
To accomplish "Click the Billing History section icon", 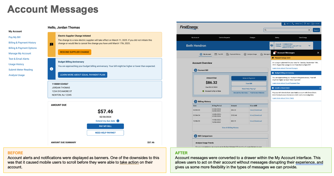I will pyautogui.click(x=195, y=102).
